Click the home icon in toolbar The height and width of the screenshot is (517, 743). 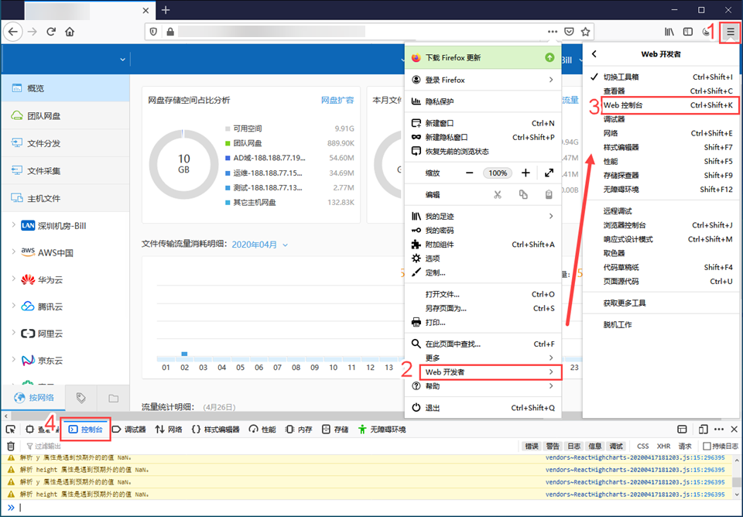pos(70,32)
